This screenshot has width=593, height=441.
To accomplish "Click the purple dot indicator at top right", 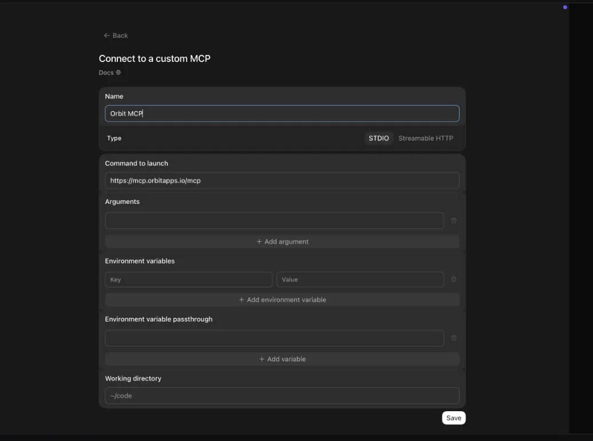I will click(565, 7).
